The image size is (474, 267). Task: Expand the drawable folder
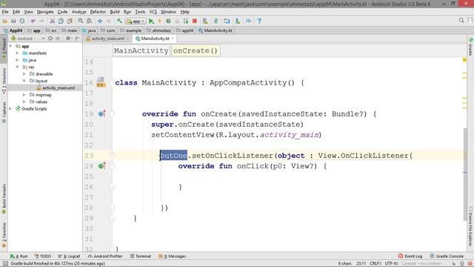[24, 74]
